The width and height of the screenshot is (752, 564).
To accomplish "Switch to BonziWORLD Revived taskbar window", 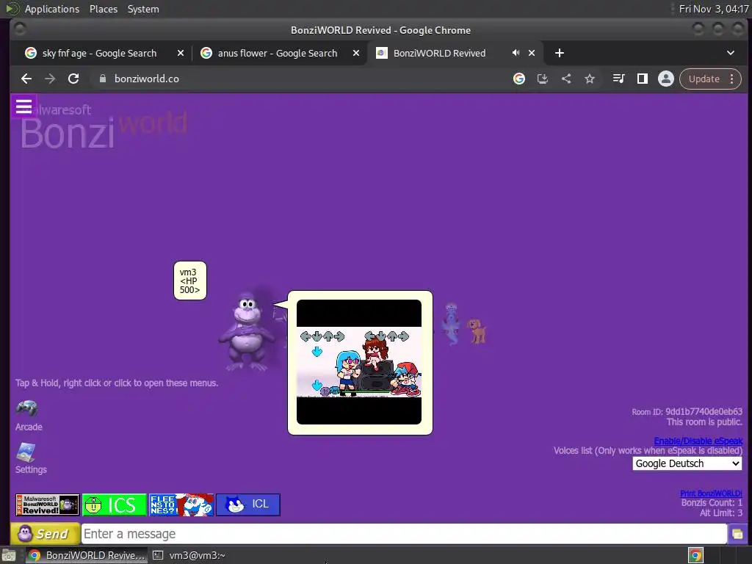I will [x=87, y=555].
